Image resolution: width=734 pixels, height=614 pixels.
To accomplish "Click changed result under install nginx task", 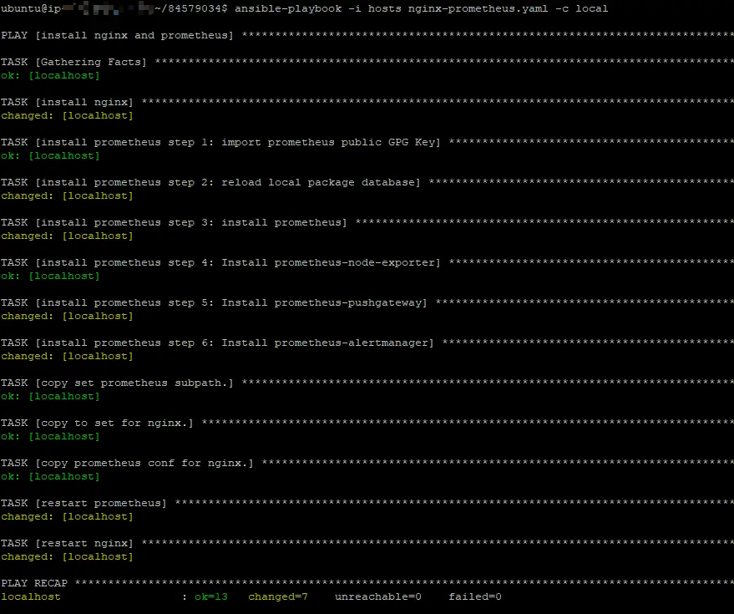I will (x=67, y=115).
